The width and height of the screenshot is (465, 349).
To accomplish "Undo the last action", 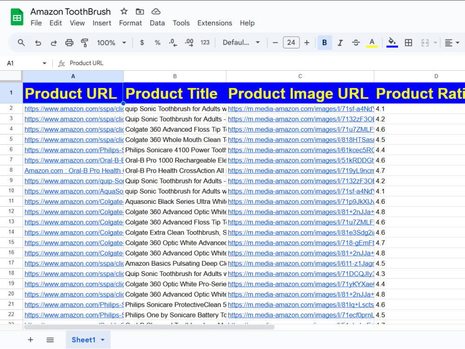I will (38, 42).
